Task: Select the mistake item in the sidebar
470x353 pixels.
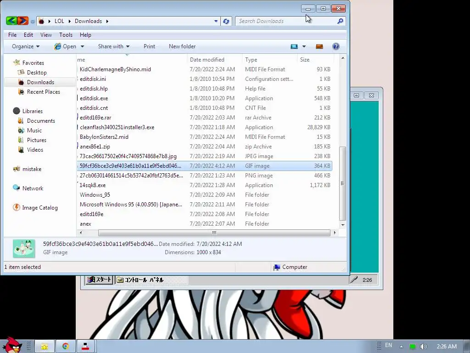Action: 32,169
